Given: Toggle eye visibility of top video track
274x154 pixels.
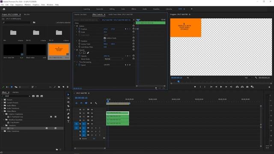Looking at the screenshot, I should 92,110.
